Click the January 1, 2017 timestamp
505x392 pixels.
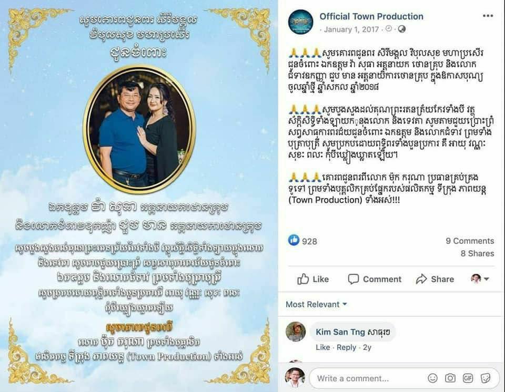pyautogui.click(x=351, y=29)
